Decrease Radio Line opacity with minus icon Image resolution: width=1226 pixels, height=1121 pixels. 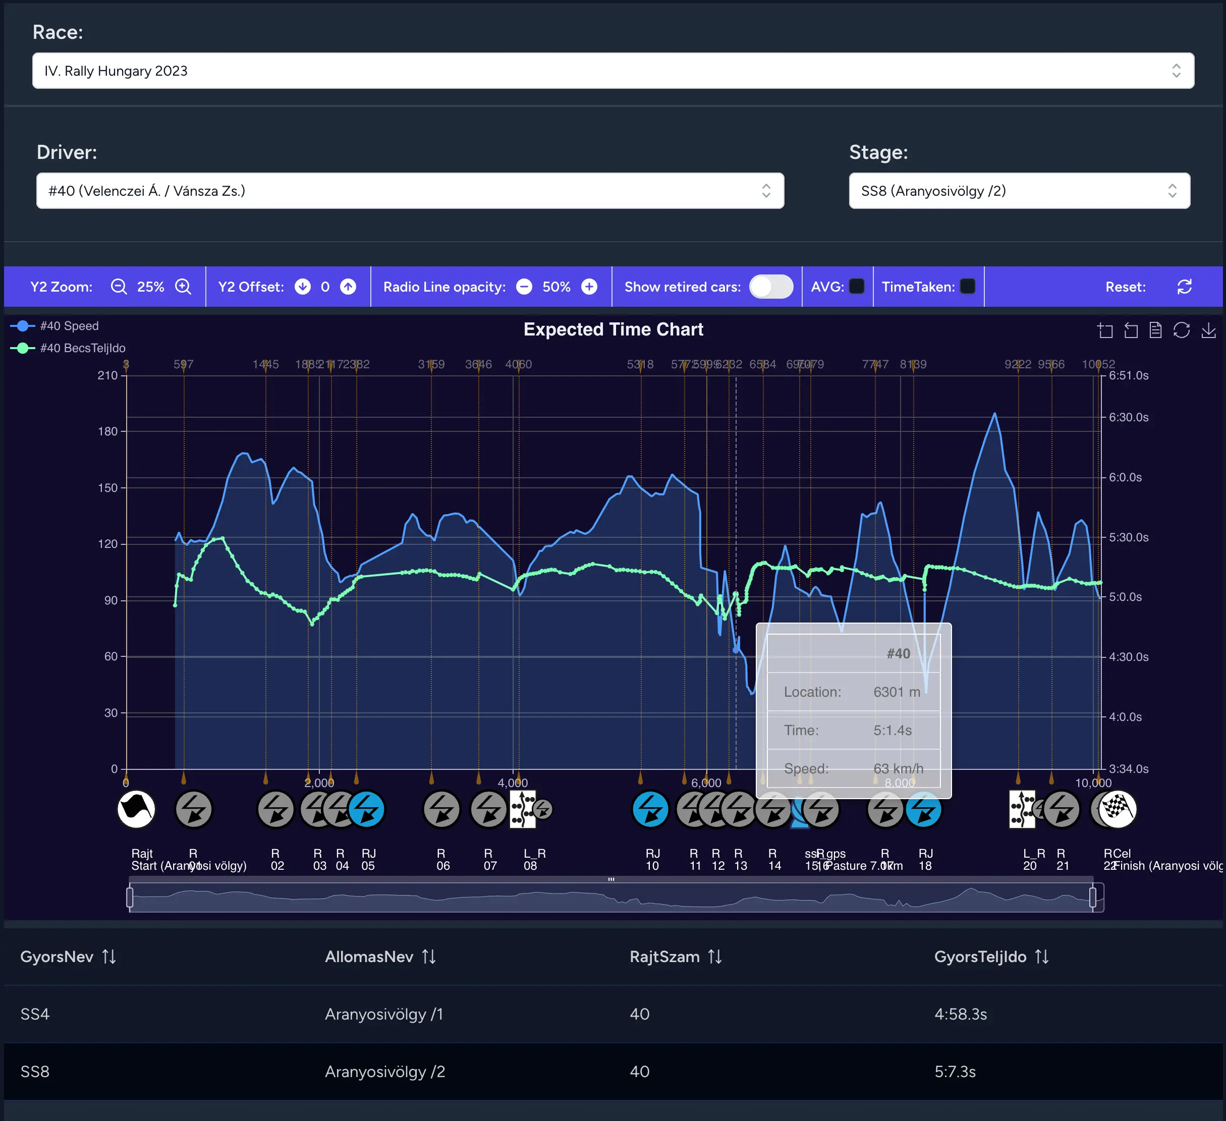tap(524, 287)
